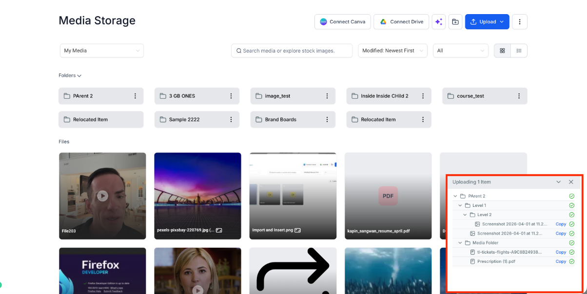This screenshot has height=294, width=587.
Task: Open options for 3 GB ONES folder
Action: [231, 96]
